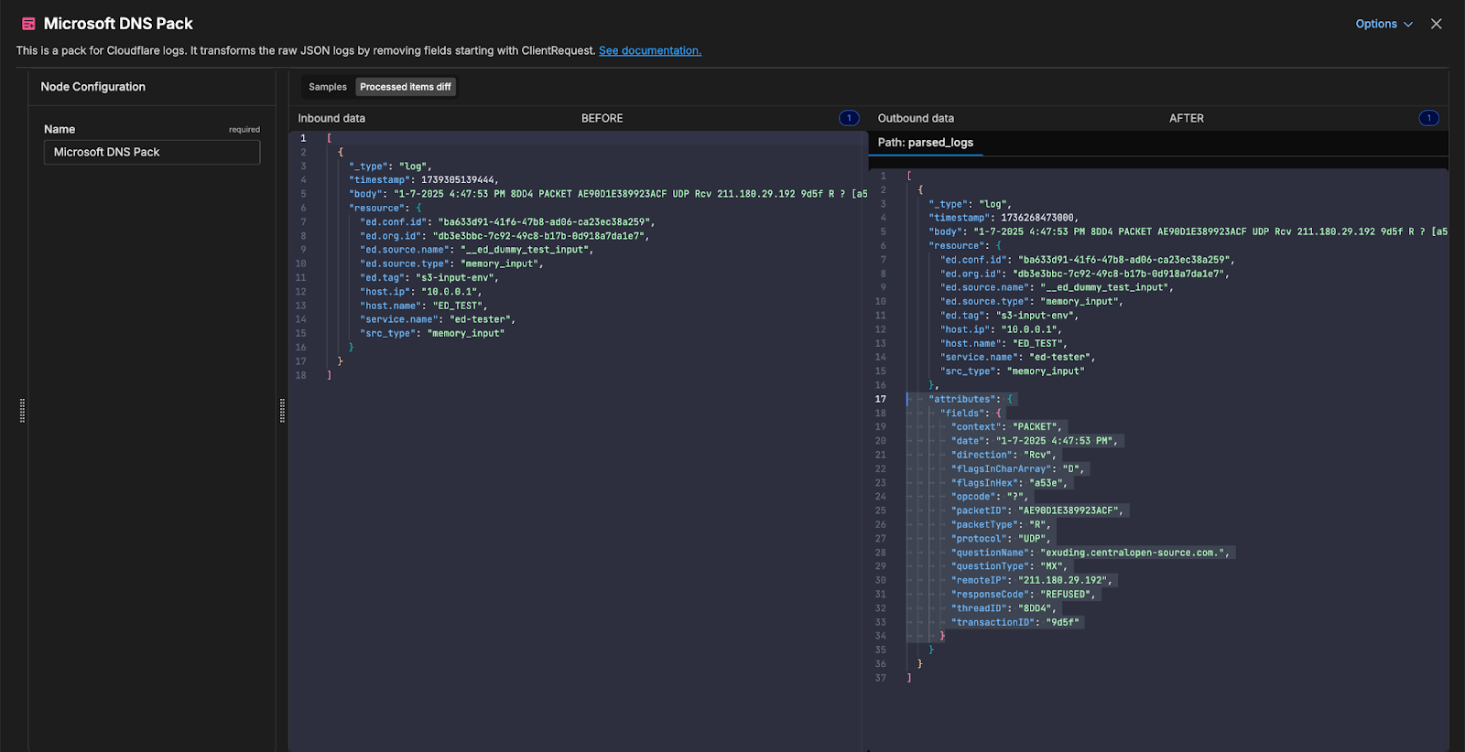Click the "responseCode" REFUSED line
The height and width of the screenshot is (752, 1465).
[1022, 595]
